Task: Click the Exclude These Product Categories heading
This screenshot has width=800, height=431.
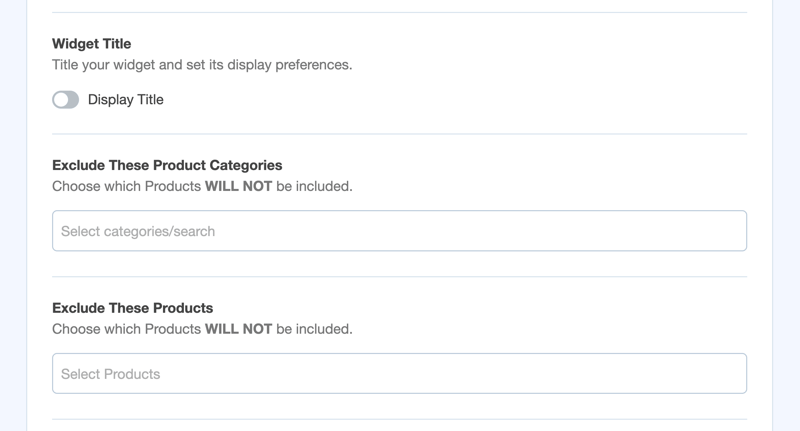Action: 167,165
